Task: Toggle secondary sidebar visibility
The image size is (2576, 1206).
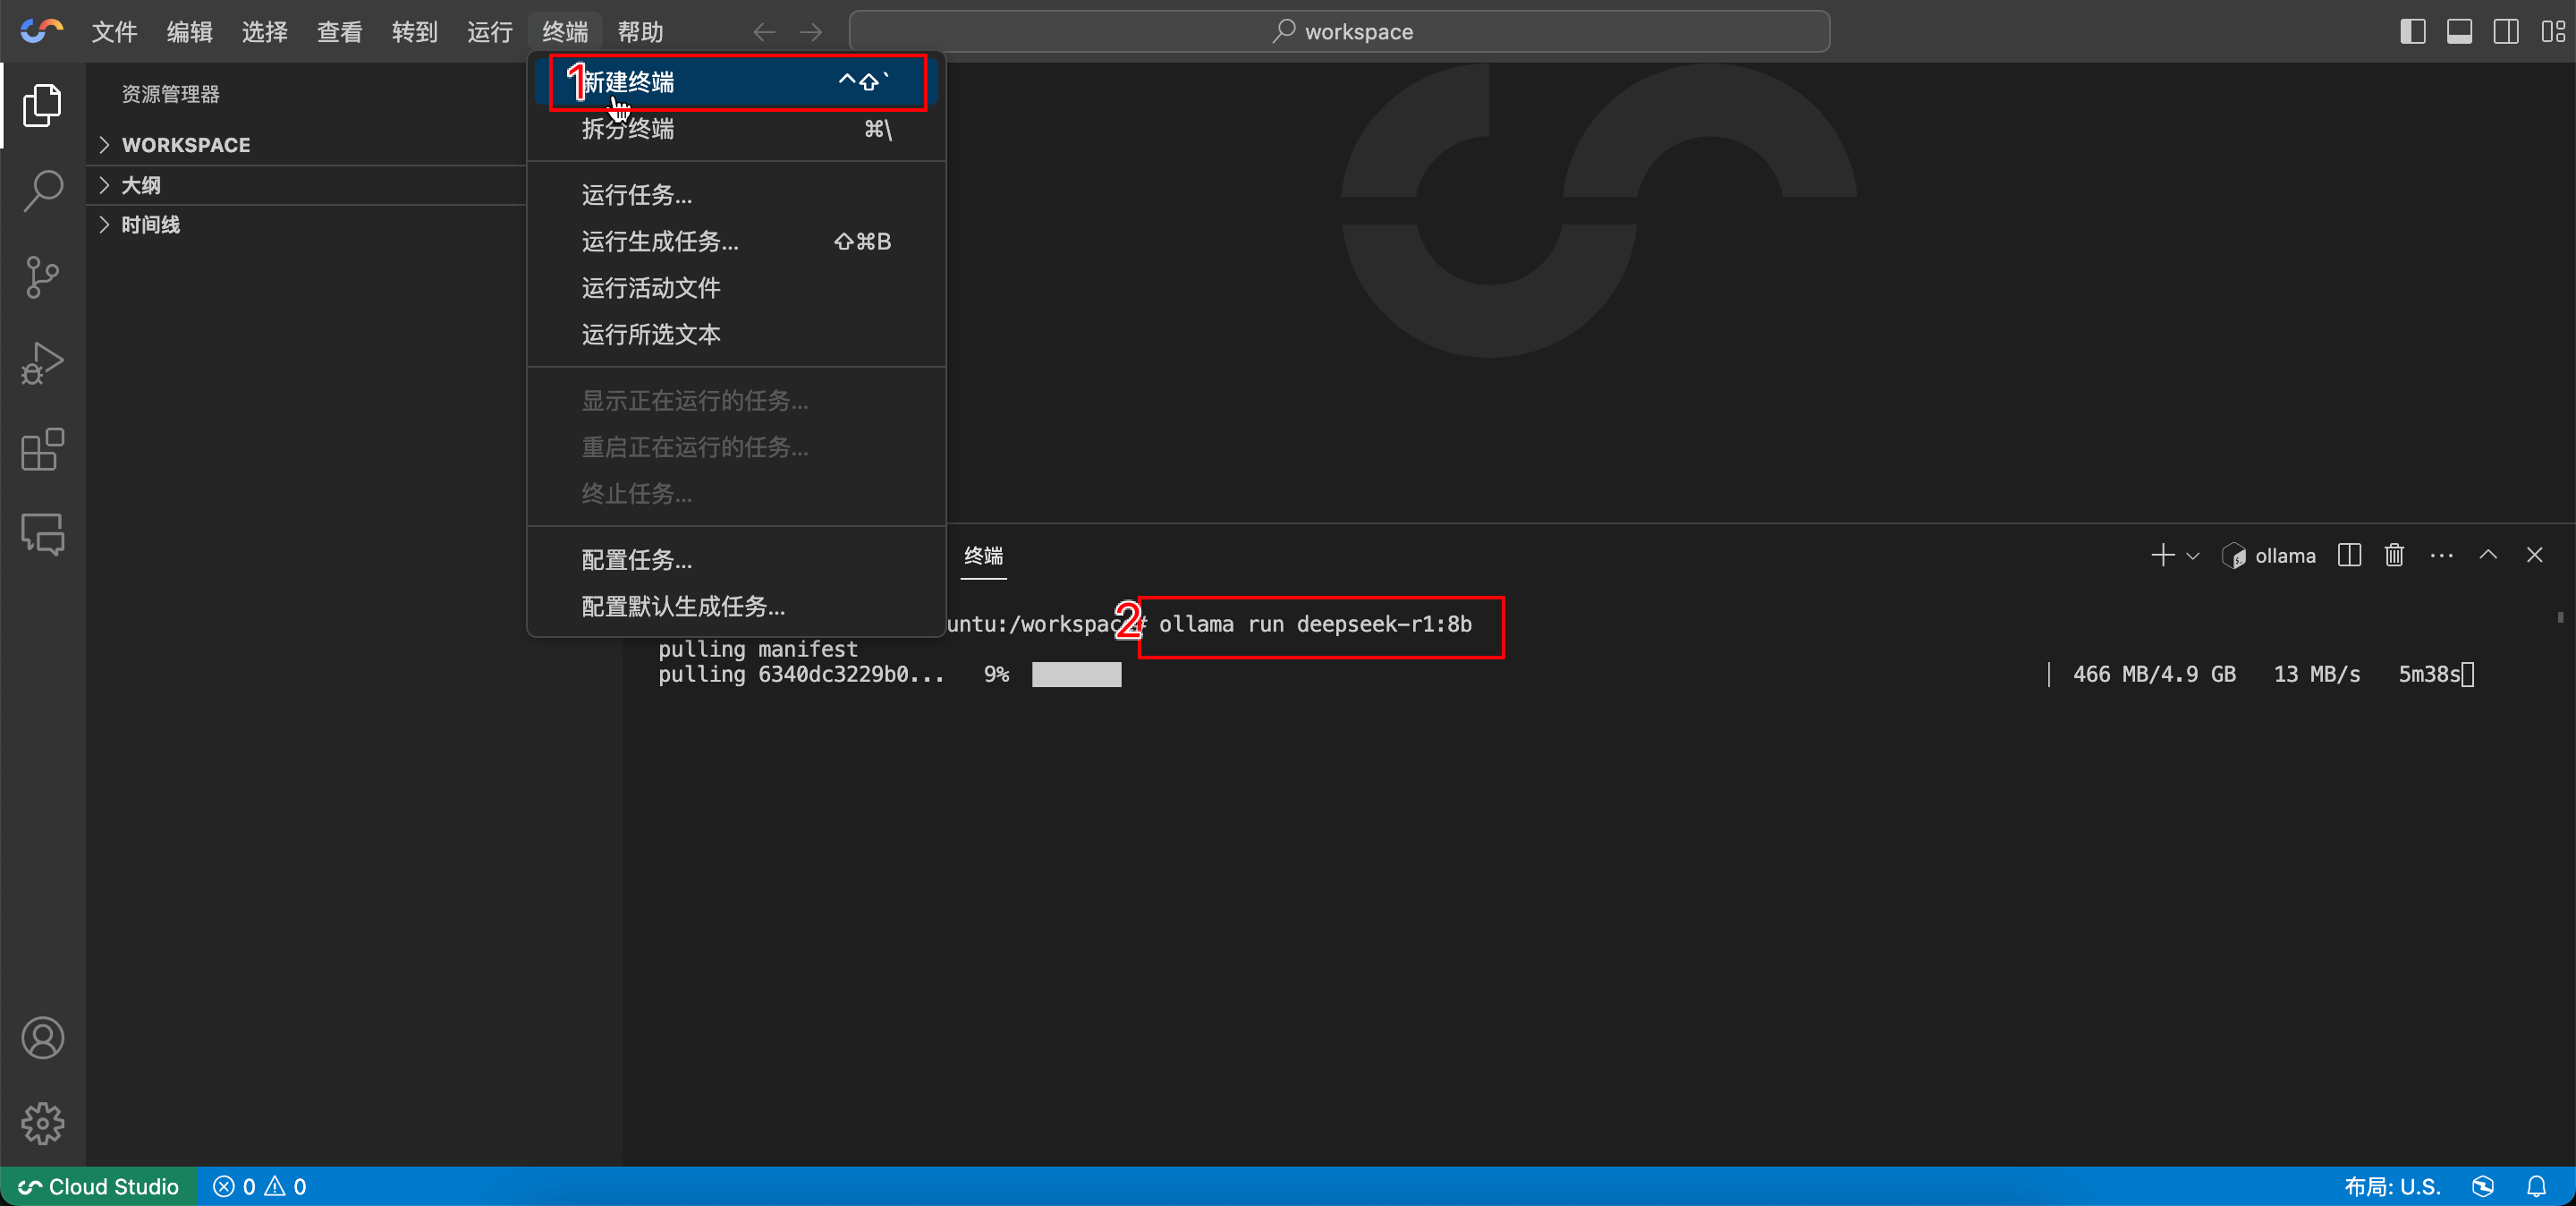Action: click(x=2506, y=31)
